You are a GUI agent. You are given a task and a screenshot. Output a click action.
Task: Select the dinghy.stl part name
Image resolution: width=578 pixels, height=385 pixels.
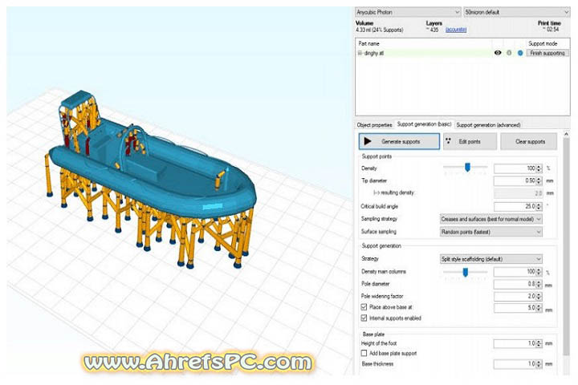pos(374,53)
